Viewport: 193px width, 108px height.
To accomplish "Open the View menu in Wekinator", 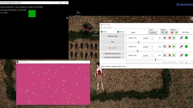I will coord(105,28).
